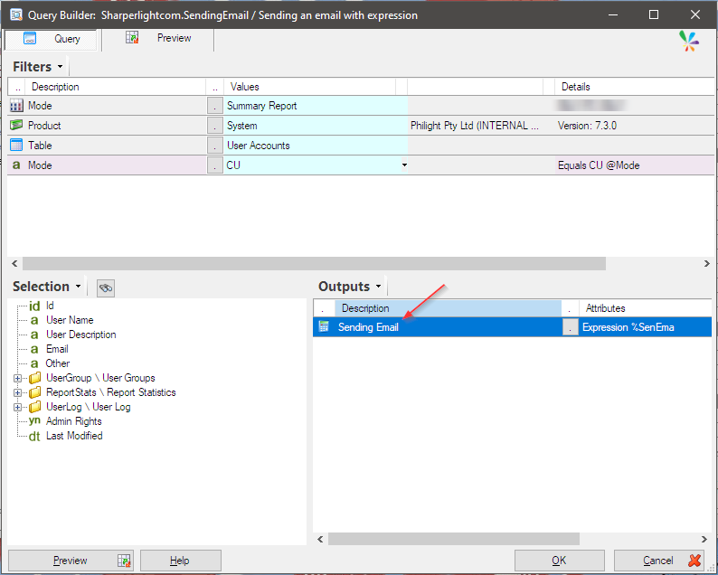
Task: Open Help with the Help button
Action: (181, 561)
